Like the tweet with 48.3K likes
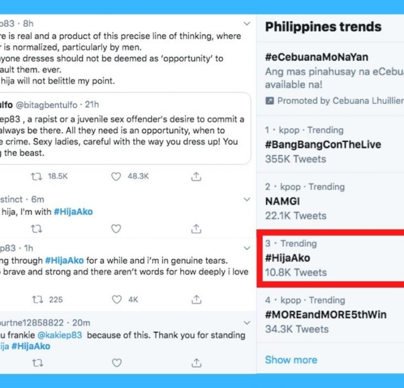The width and height of the screenshot is (404, 388). pyautogui.click(x=116, y=177)
